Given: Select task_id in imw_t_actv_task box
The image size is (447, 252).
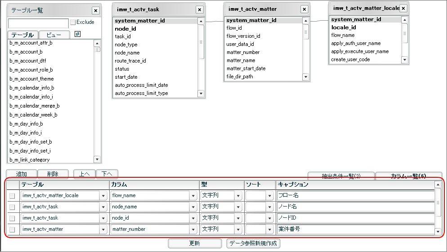Looking at the screenshot, I should [x=123, y=36].
